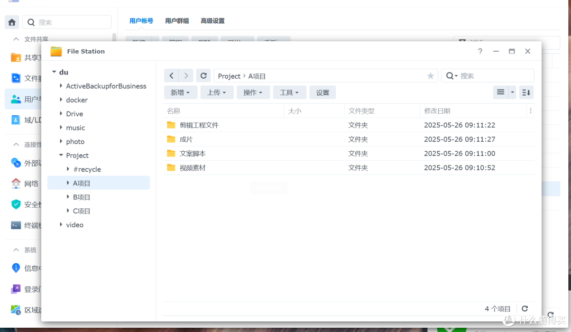Open the users icon in Control Panel sidebar
Viewport: 571px width, 332px height.
(x=16, y=99)
